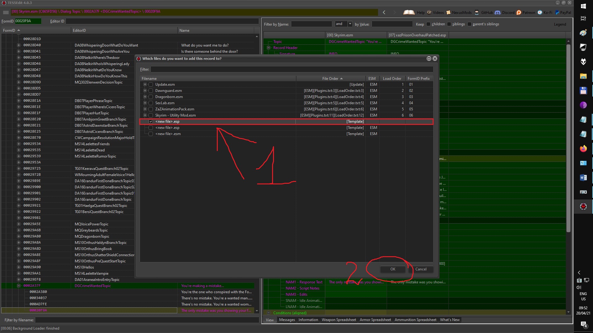Open the Ammunition Spreadsheet tab

[415, 320]
